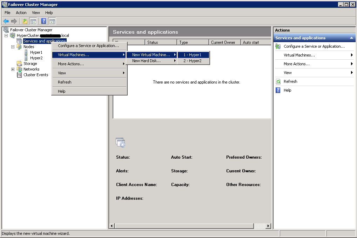
Task: Click 'Configure a Service or Application...' in Actions pane
Action: click(x=314, y=46)
